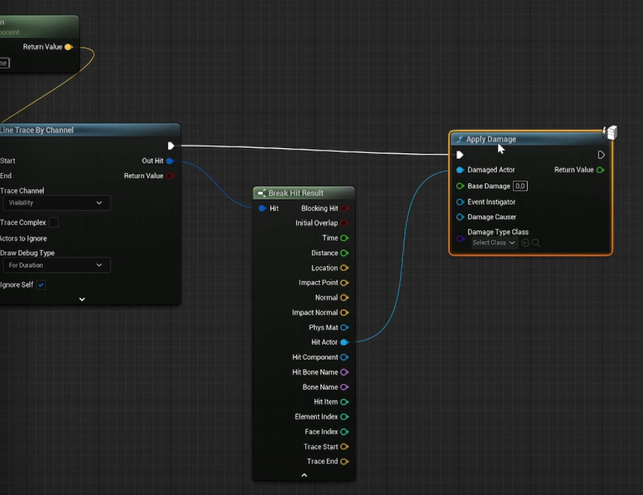This screenshot has width=643, height=495.
Task: Click the Line Trace By Channel node title
Action: coord(37,130)
